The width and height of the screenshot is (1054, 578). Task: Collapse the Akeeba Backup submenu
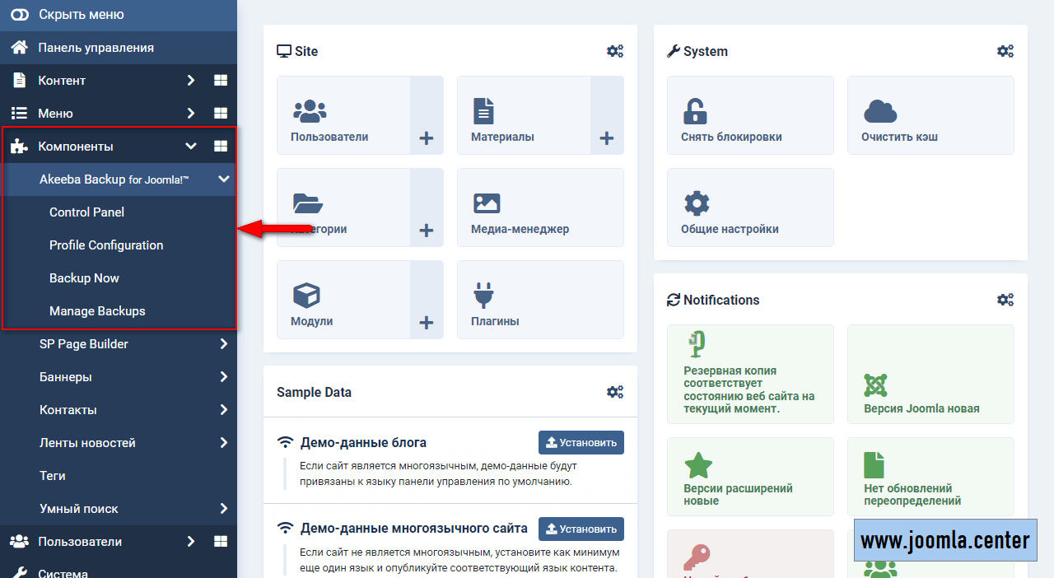(223, 179)
